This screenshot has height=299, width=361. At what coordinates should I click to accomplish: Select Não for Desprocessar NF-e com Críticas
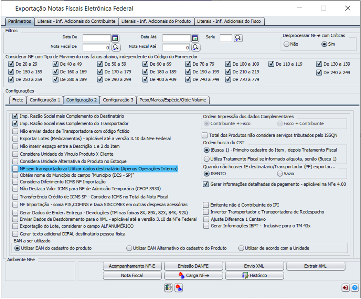286,44
